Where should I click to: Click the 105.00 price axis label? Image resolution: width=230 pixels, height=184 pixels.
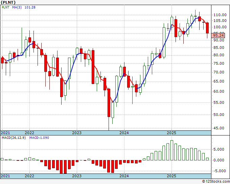220,21
